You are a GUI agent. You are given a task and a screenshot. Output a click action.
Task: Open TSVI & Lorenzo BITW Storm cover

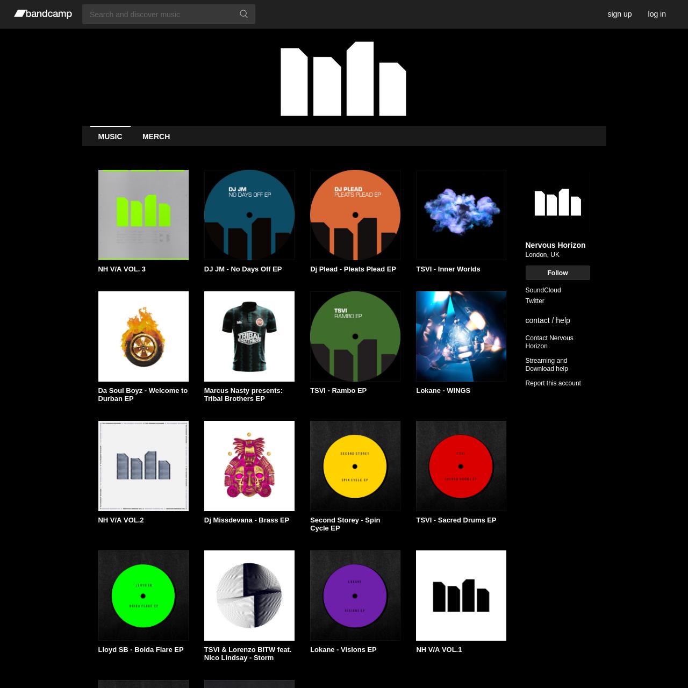(249, 596)
